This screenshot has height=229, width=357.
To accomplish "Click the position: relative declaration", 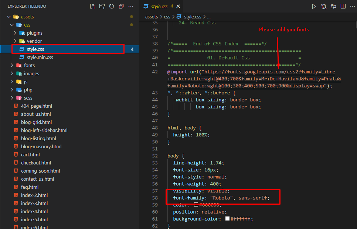I will click(200, 212).
